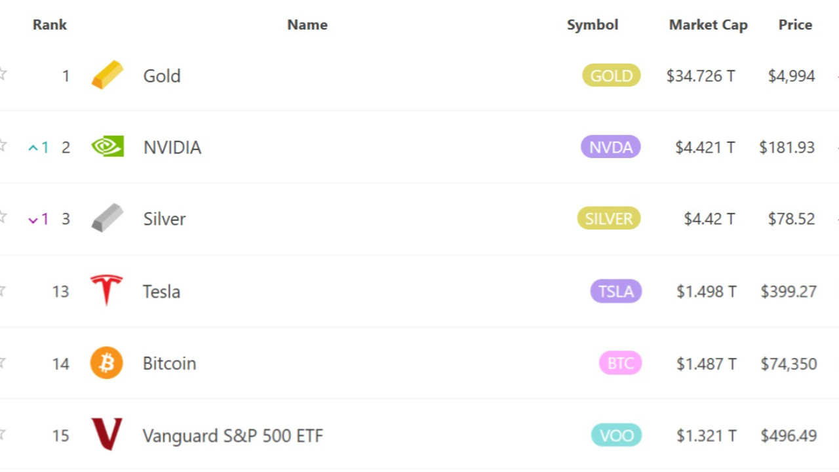This screenshot has height=472, width=839.
Task: Sort table by Price column header
Action: (795, 25)
